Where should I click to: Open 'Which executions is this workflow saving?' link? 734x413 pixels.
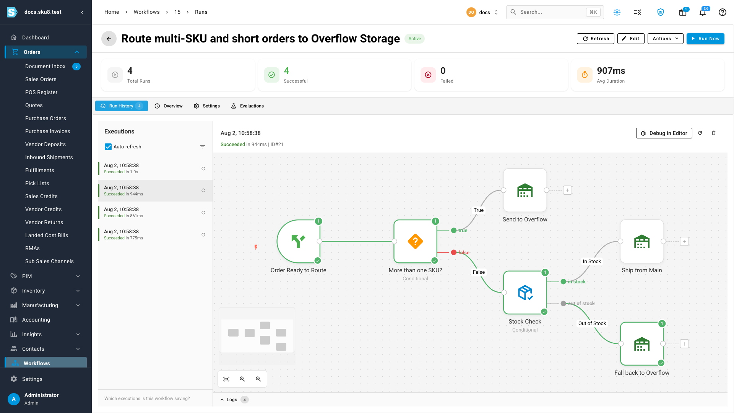click(147, 398)
